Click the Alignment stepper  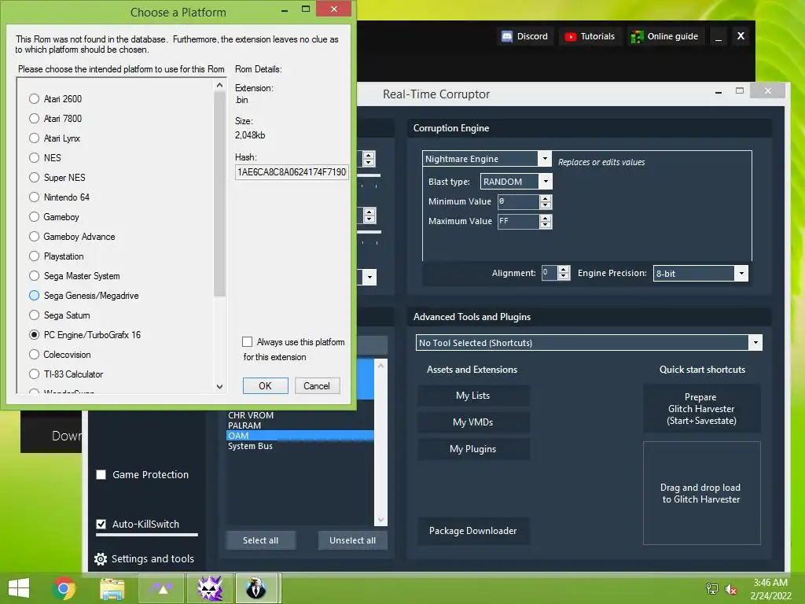tap(563, 273)
